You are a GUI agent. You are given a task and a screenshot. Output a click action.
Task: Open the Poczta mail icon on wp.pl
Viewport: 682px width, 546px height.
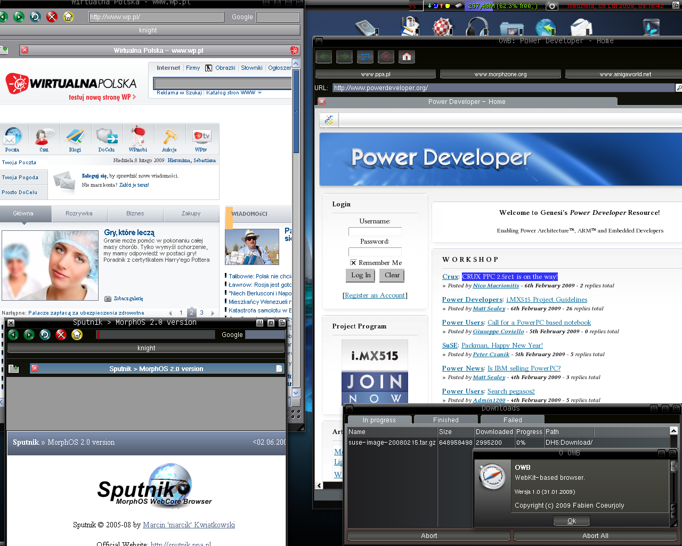click(12, 139)
